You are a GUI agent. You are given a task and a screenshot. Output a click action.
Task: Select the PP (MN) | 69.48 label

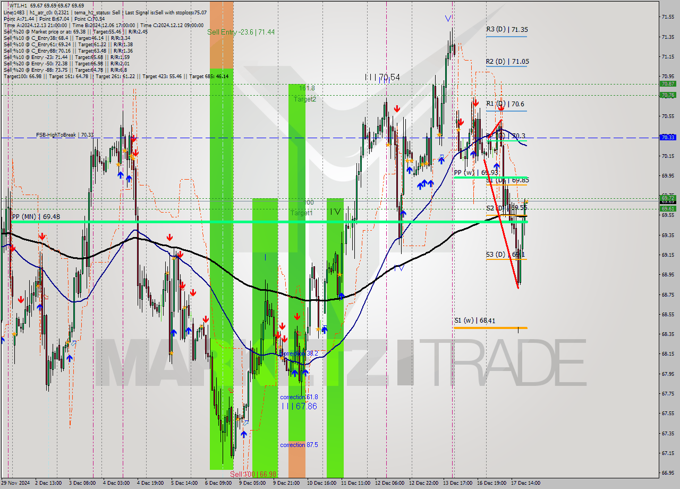[36, 217]
